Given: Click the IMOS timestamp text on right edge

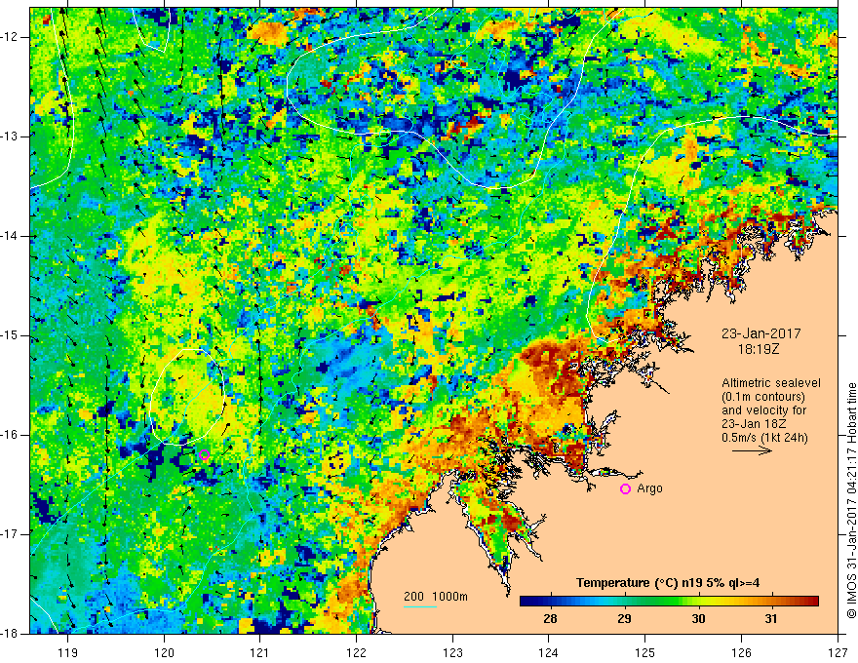Looking at the screenshot, I should pyautogui.click(x=851, y=495).
